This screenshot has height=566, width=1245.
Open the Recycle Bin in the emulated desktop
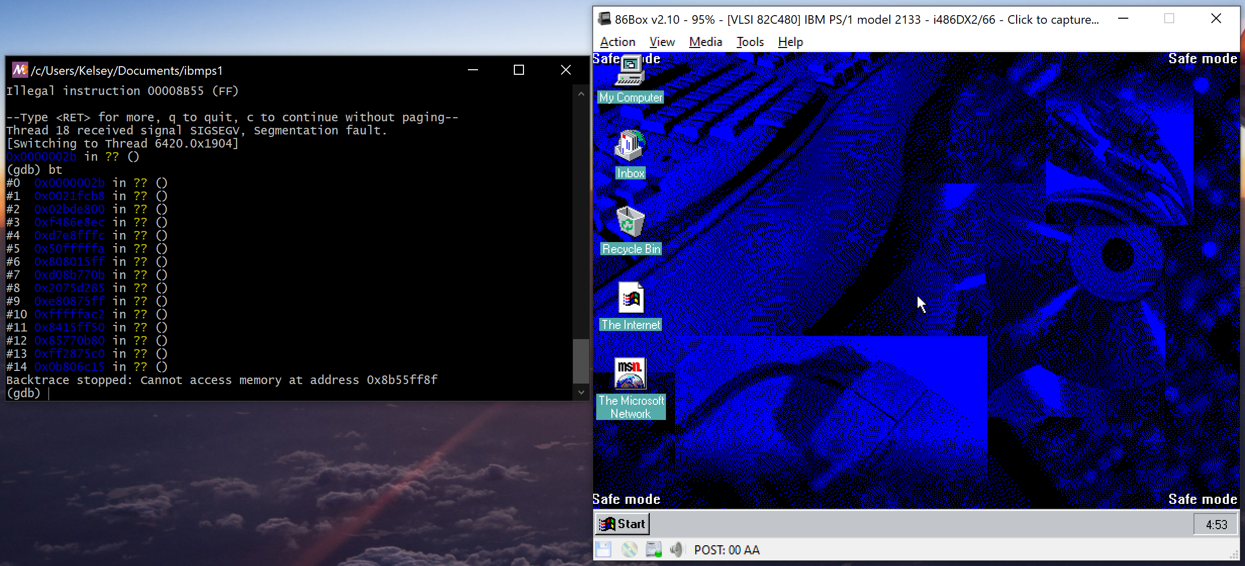(630, 226)
